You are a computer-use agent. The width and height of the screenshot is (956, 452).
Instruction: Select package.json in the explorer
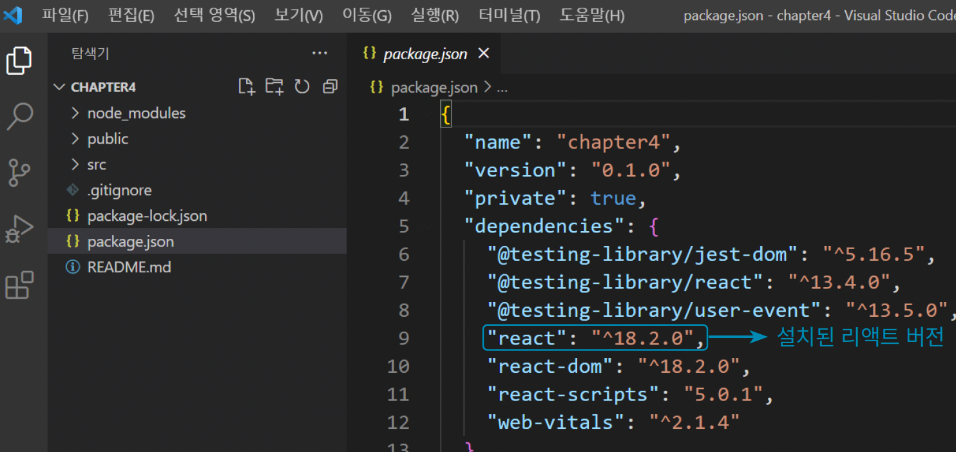click(x=197, y=241)
